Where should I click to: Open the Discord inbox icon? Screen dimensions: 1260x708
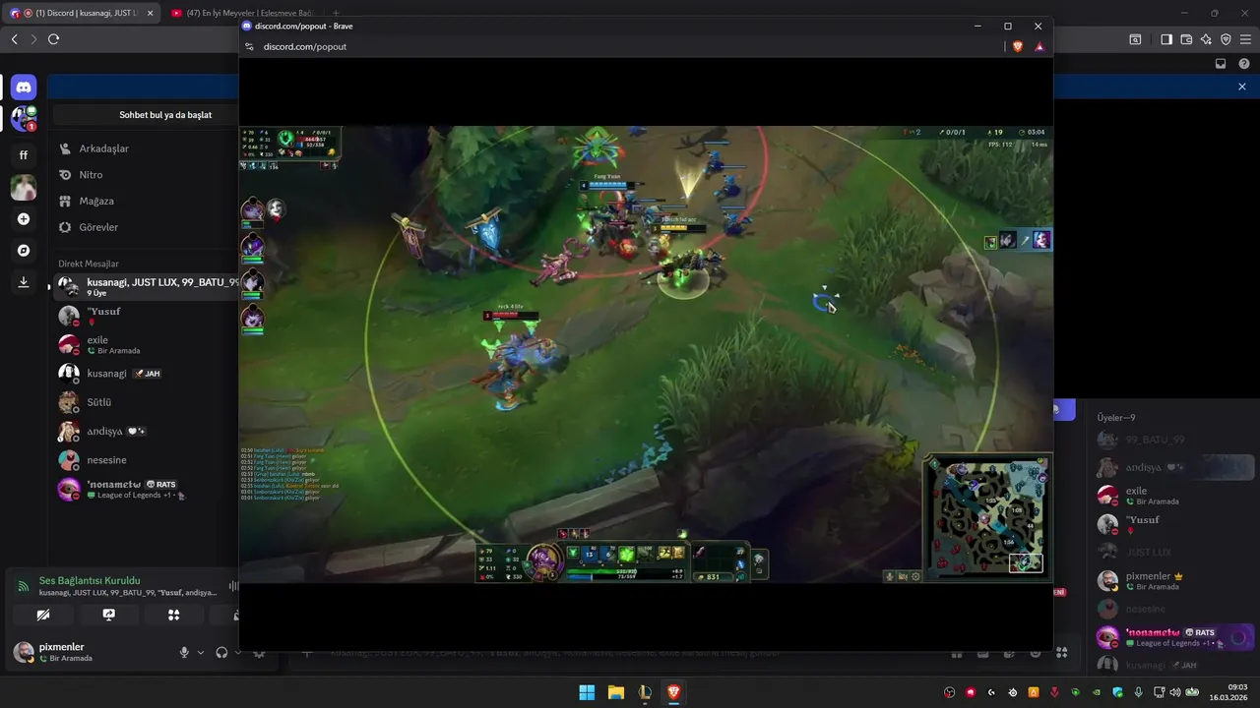click(1221, 63)
